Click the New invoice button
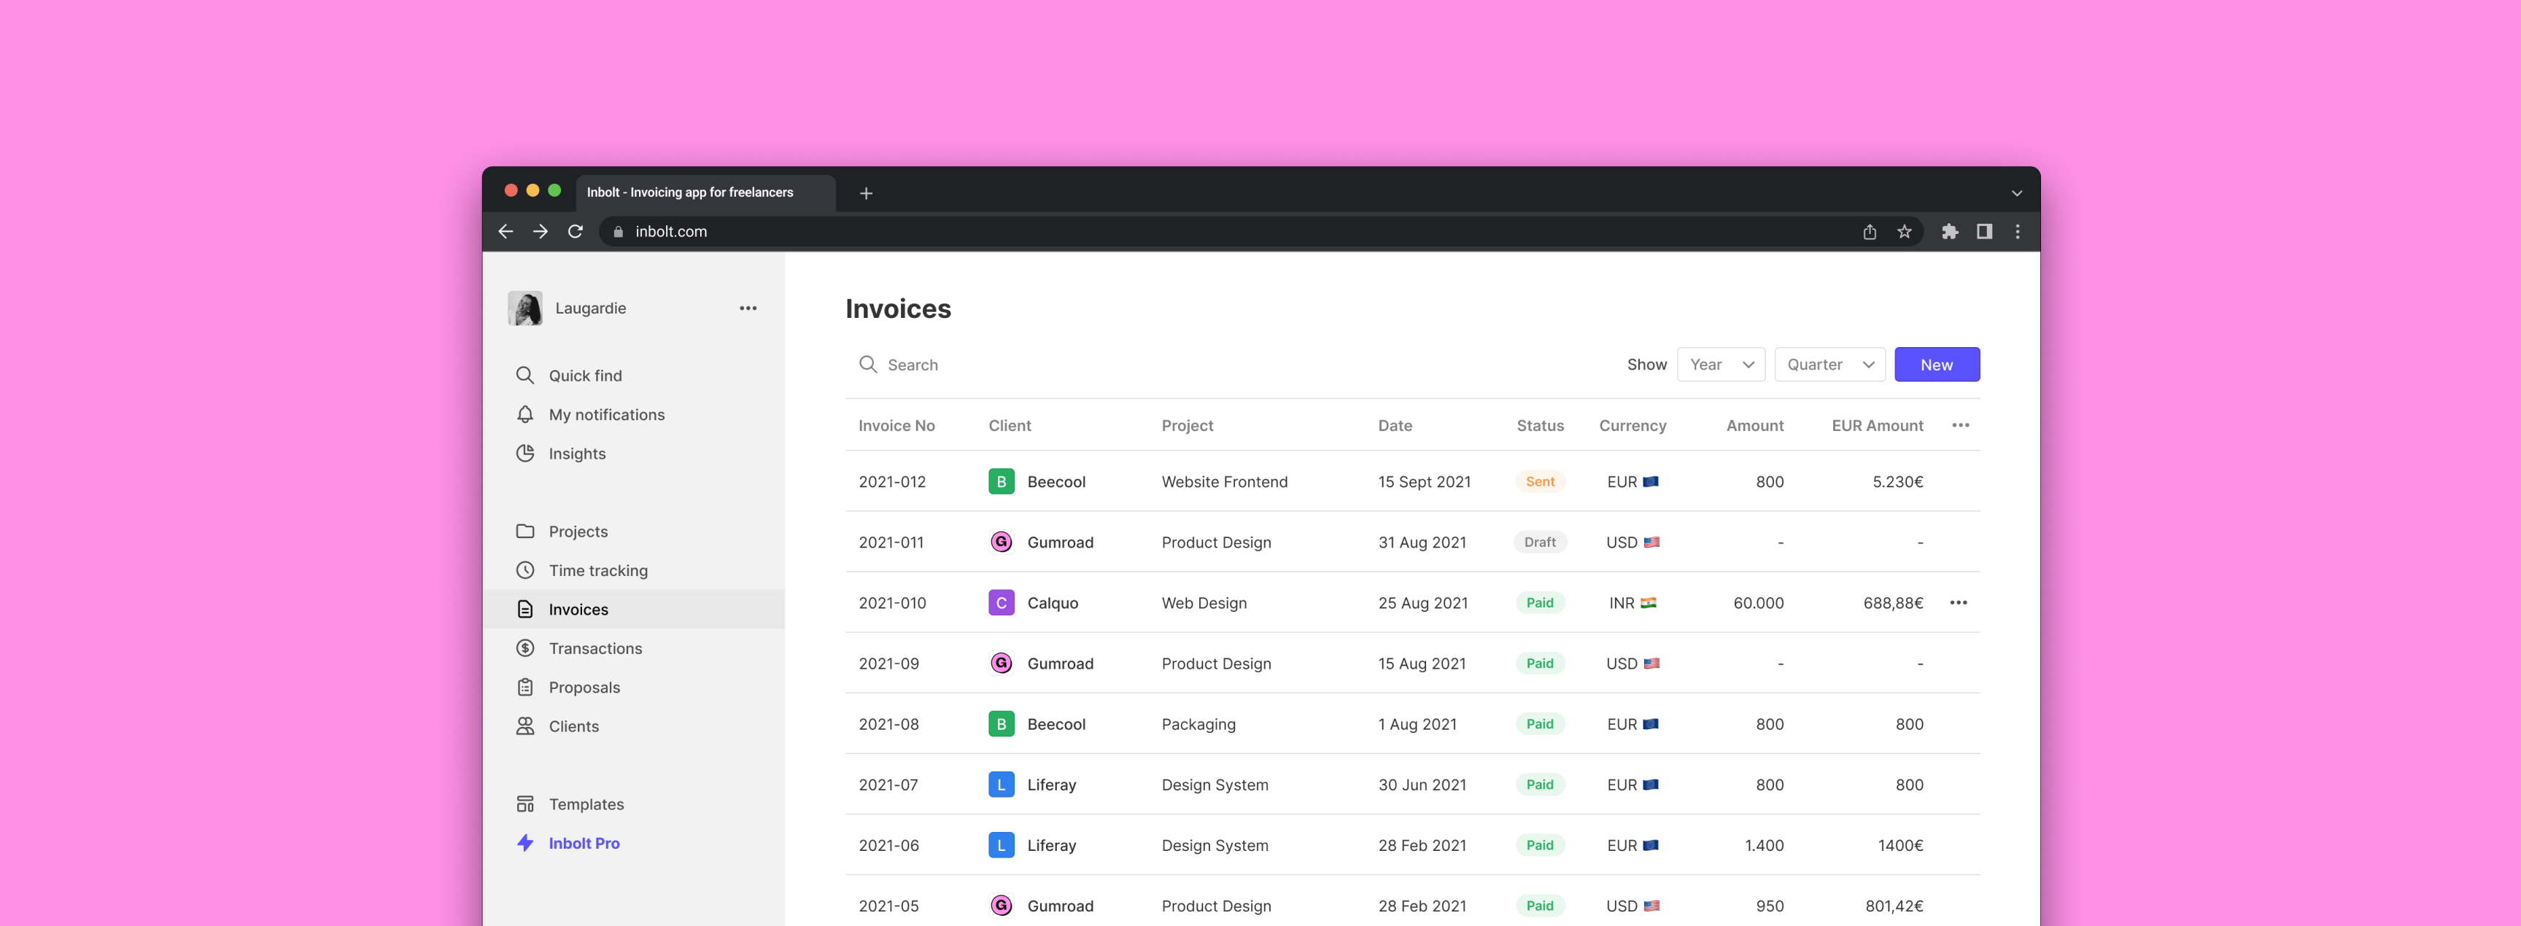The width and height of the screenshot is (2521, 926). pos(1936,363)
